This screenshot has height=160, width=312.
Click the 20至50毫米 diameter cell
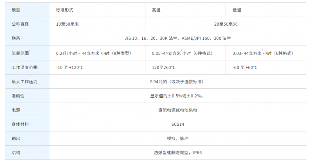(225, 24)
